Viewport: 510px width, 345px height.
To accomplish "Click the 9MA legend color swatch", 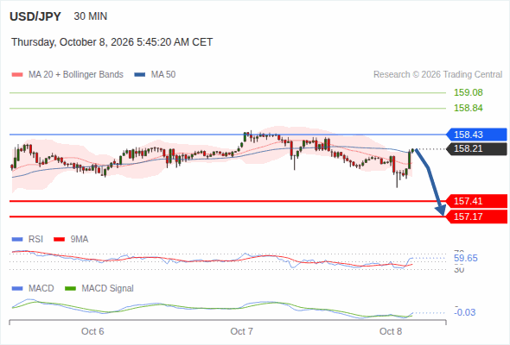I will [x=59, y=240].
